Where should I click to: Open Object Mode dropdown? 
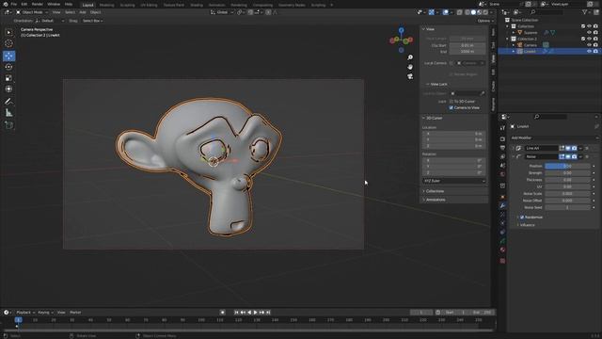click(x=32, y=12)
